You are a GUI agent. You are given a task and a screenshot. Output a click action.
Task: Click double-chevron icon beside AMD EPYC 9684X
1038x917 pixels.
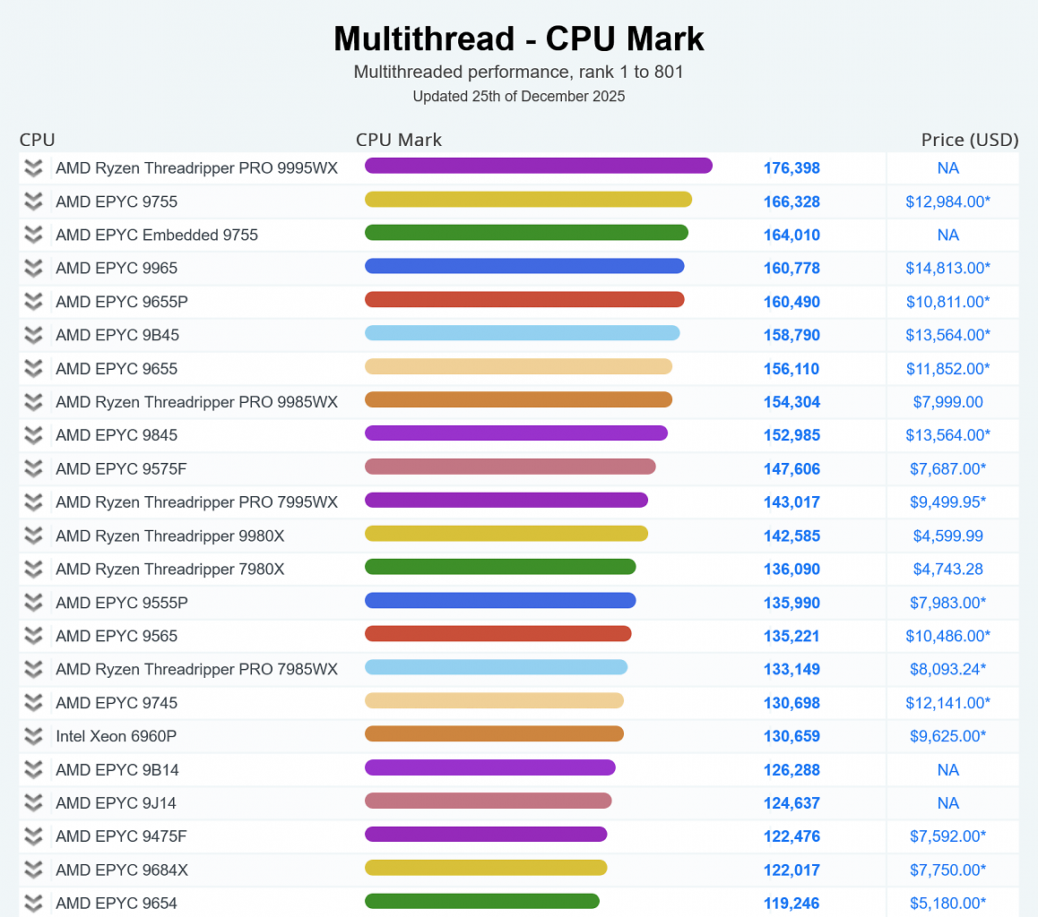[33, 870]
